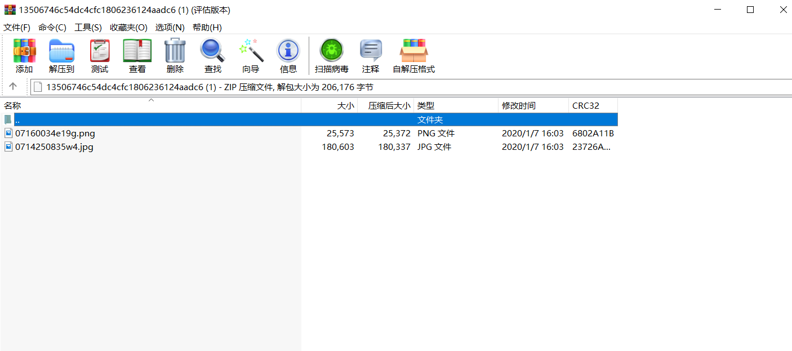The width and height of the screenshot is (792, 351).
Task: Click packed size 25,372
Action: pyautogui.click(x=397, y=134)
